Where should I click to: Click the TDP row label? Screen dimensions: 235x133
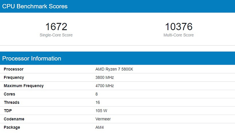point(8,111)
